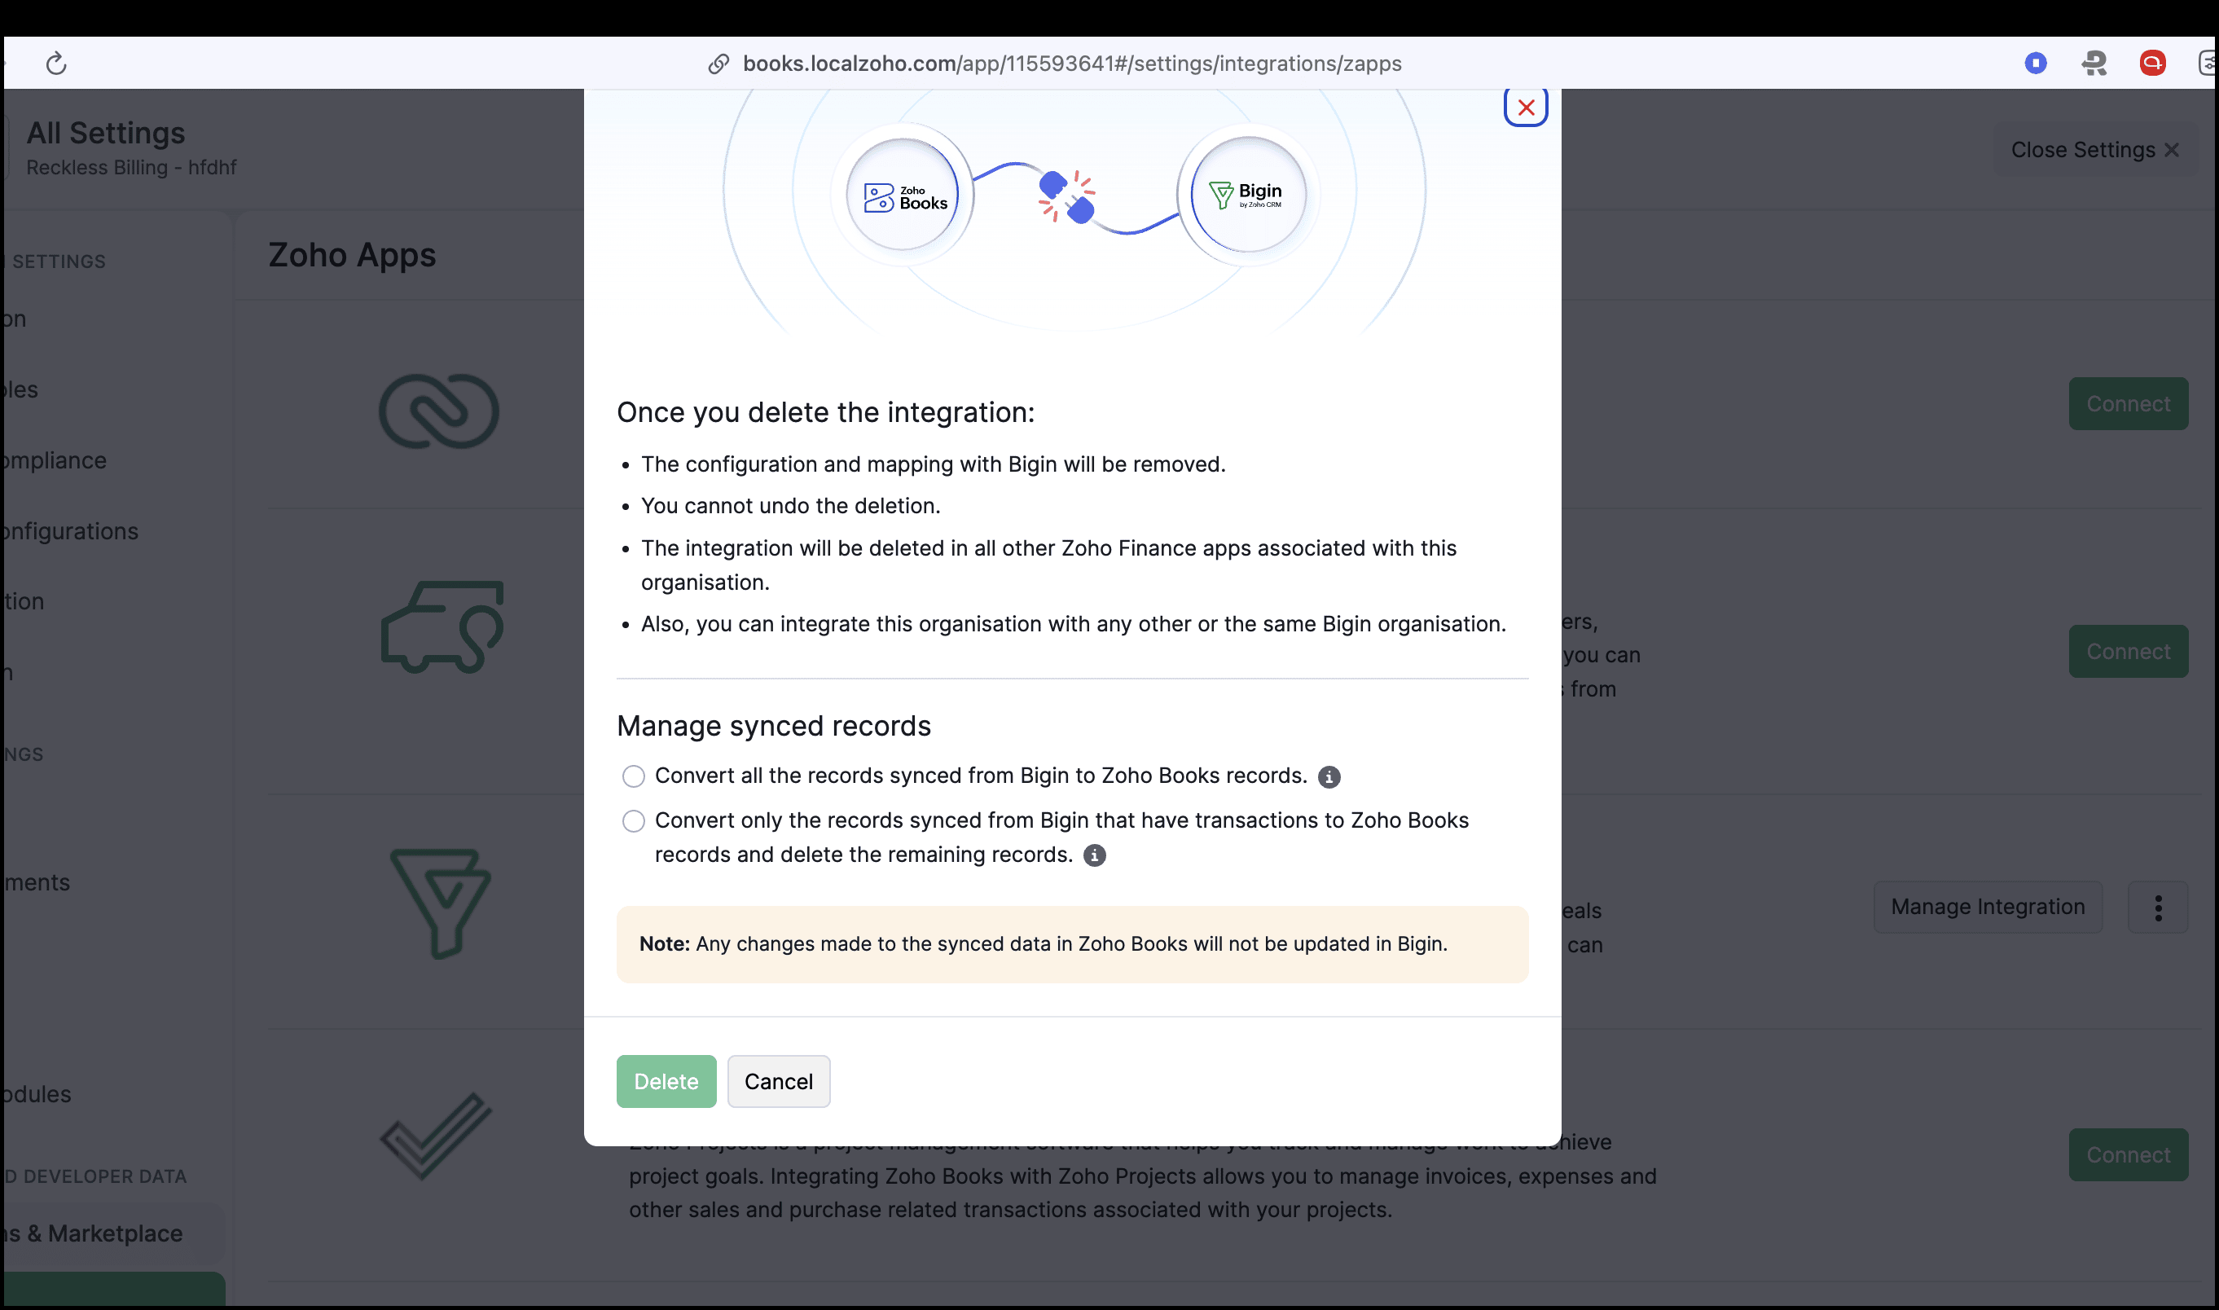Open the 'mpliance' sidebar settings item
Viewport: 2219px width, 1310px height.
tap(53, 461)
